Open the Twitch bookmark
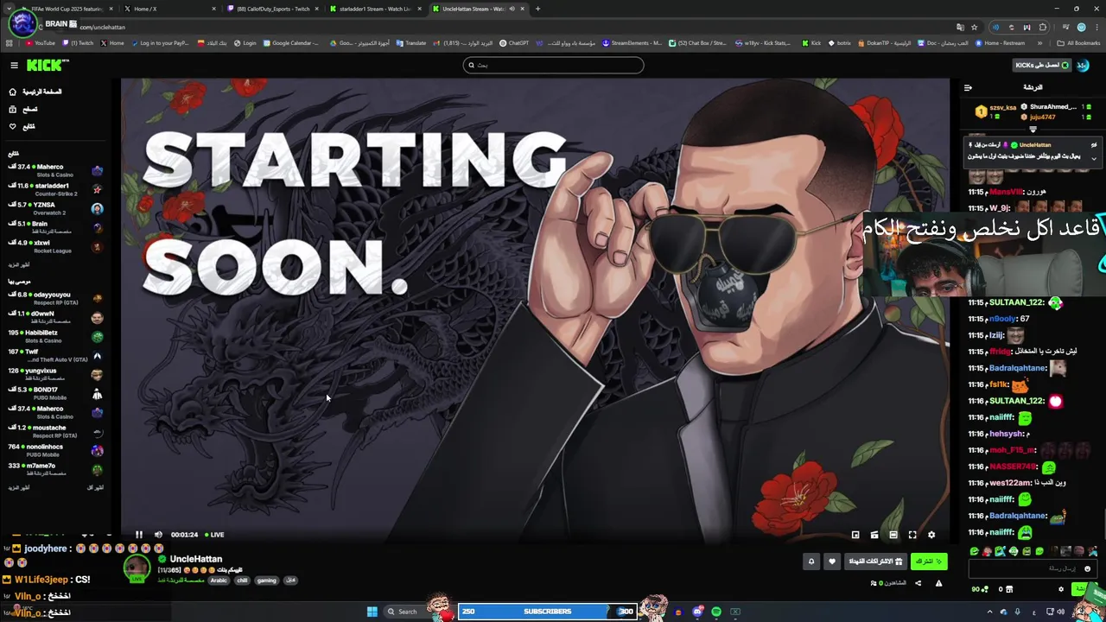This screenshot has height=622, width=1106. 78,43
